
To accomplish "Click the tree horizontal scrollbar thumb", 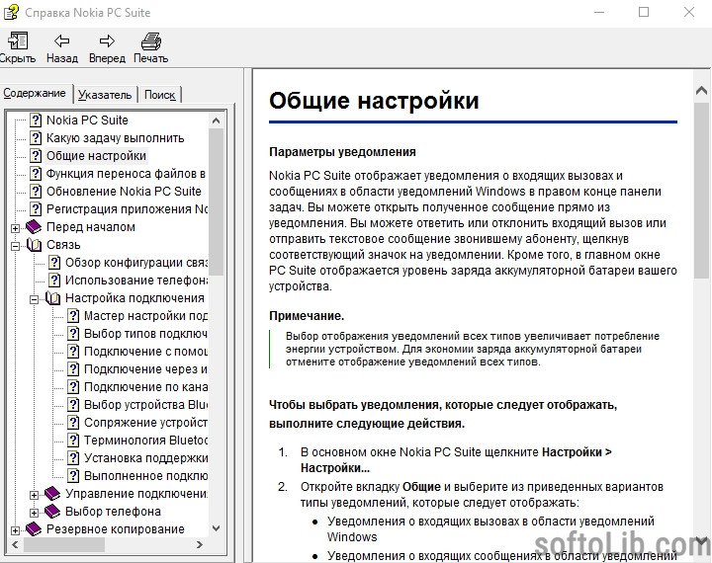I will click(64, 544).
